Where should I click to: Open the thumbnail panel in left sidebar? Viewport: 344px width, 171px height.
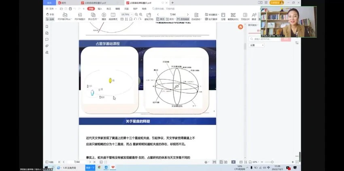pyautogui.click(x=47, y=33)
